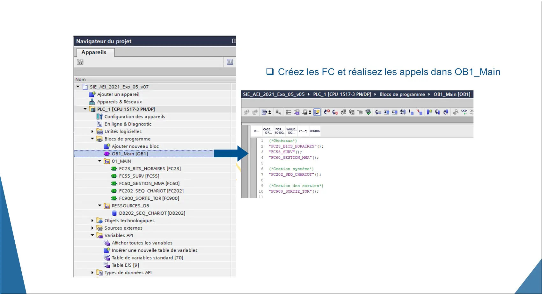Screen dimensions: 542x294
Task: Click the second greyed row icon in editor toolbar
Action: coord(254,112)
